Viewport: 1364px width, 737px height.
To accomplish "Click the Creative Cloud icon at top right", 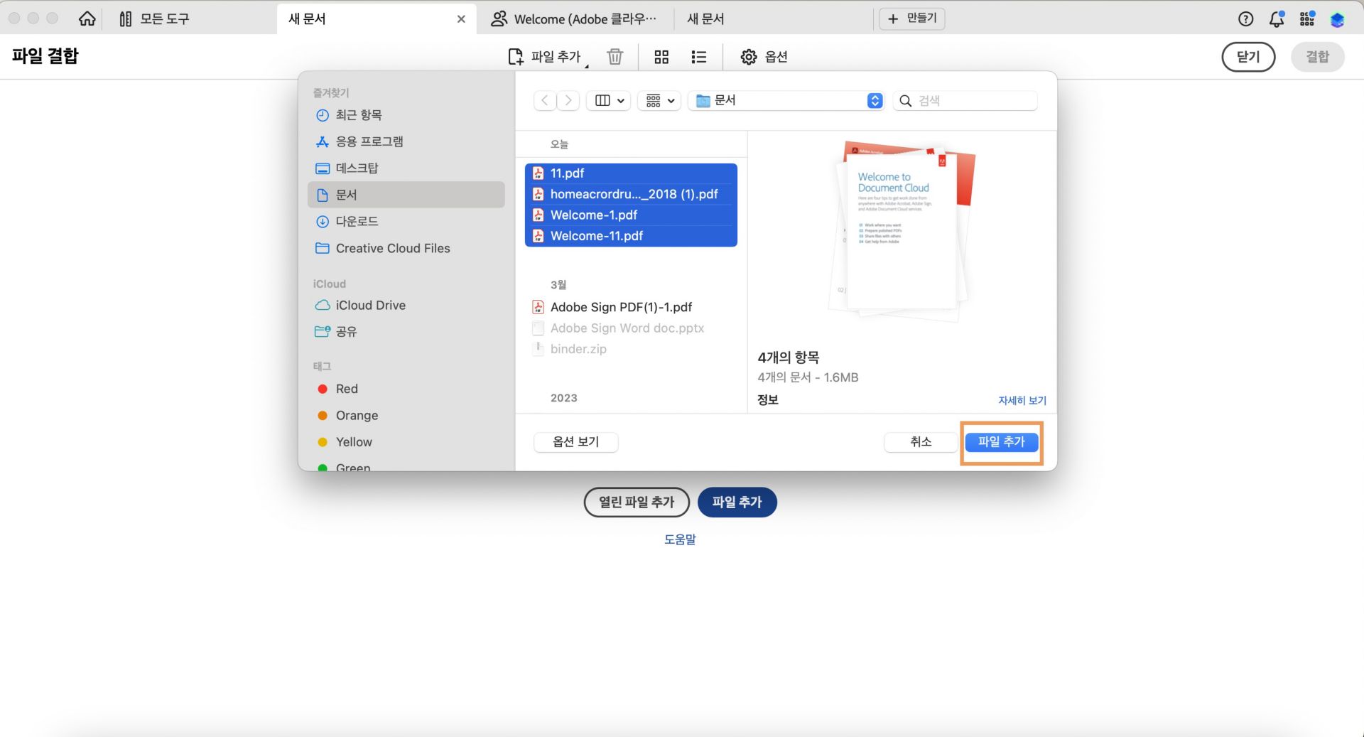I will click(x=1338, y=19).
